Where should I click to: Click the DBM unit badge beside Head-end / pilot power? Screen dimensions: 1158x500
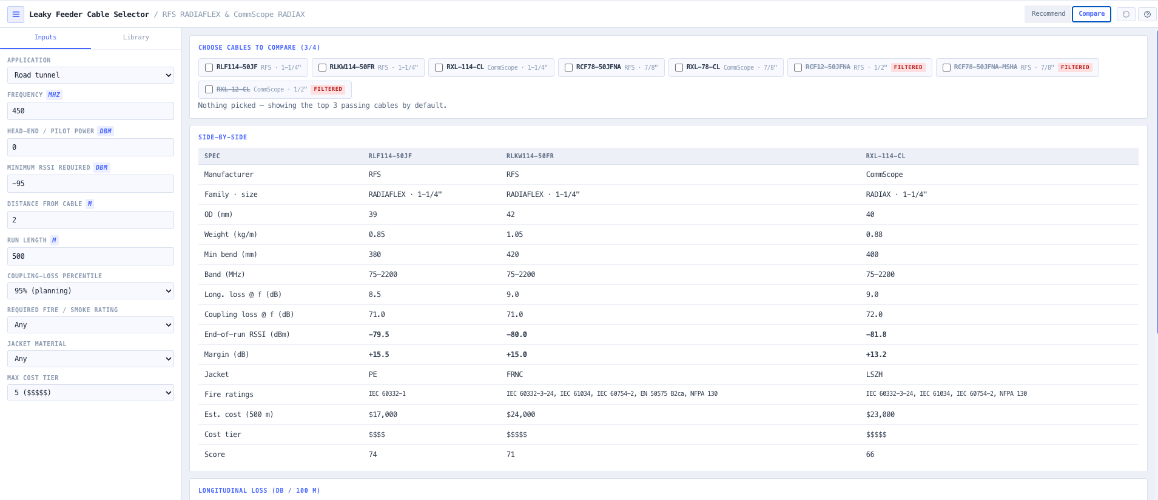click(x=106, y=132)
